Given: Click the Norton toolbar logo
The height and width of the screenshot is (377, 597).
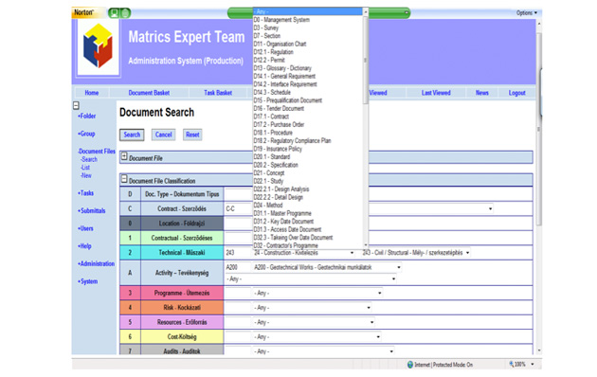Looking at the screenshot, I should click(83, 12).
